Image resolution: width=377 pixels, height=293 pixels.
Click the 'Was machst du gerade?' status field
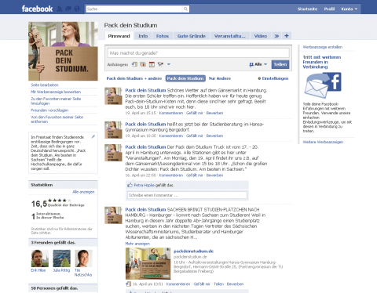pyautogui.click(x=199, y=53)
